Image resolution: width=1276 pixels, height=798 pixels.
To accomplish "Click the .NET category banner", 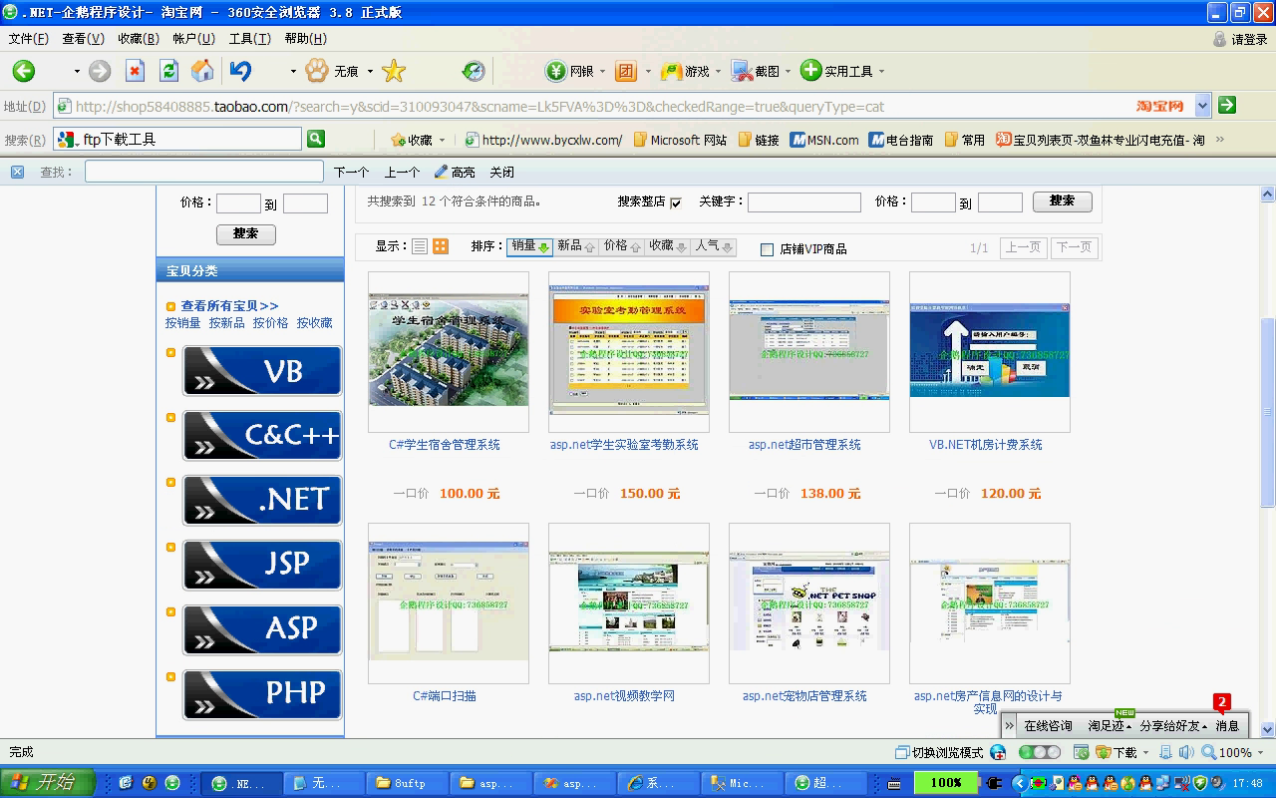I will tap(262, 500).
